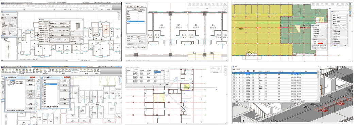This screenshot has width=355, height=125.
Task: Click 手动添加 button in tree dialog
Action: (x=31, y=80)
